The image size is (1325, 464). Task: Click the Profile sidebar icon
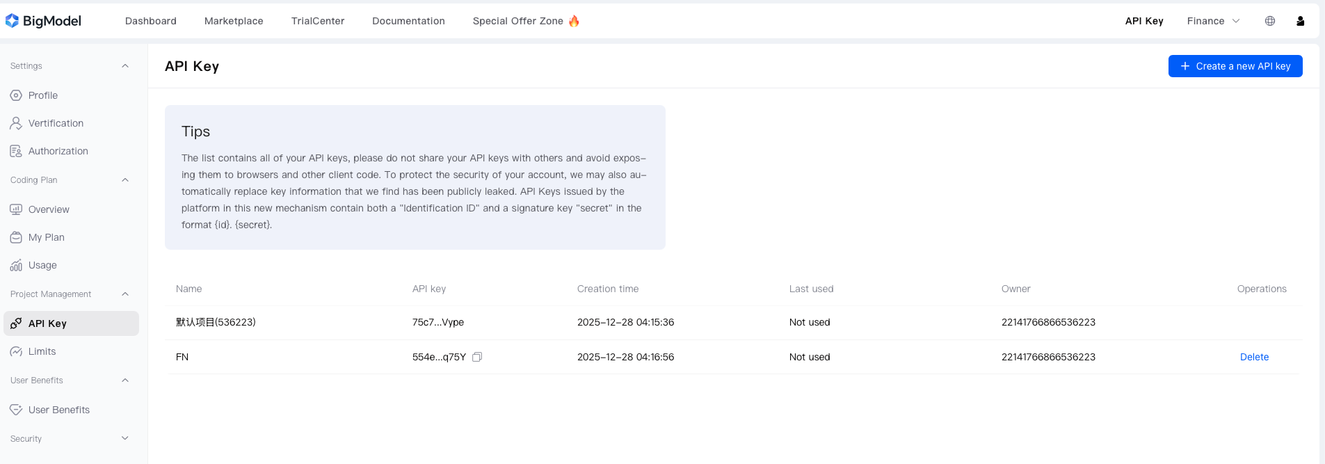pos(16,95)
